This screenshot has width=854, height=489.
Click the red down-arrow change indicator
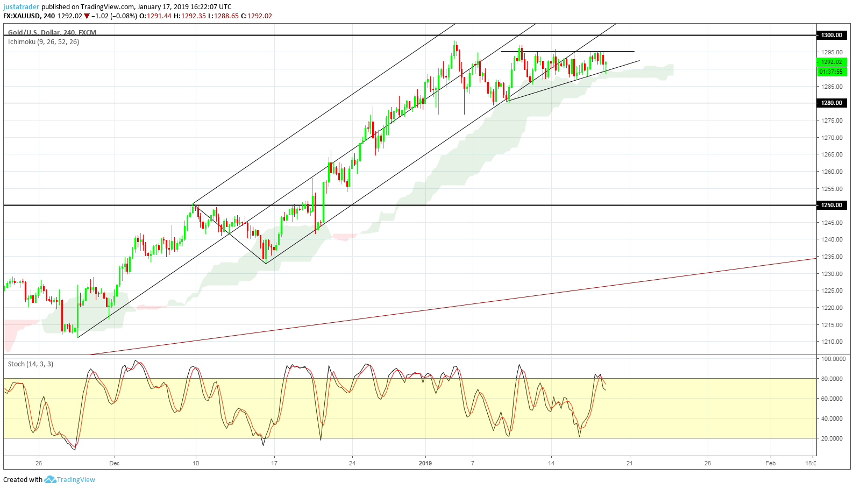click(x=87, y=16)
